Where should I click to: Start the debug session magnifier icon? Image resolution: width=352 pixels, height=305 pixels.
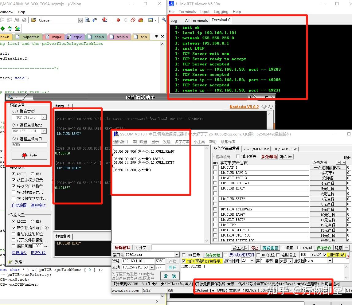tap(105, 20)
